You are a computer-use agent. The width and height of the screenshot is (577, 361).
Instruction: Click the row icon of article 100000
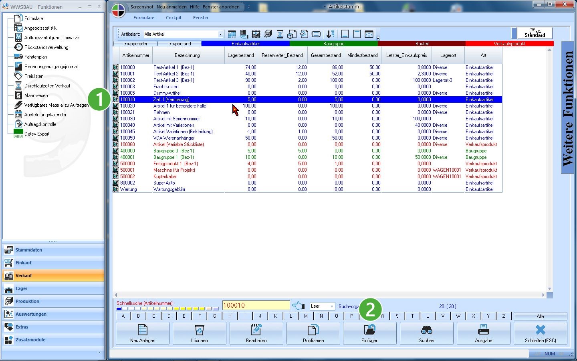click(116, 67)
